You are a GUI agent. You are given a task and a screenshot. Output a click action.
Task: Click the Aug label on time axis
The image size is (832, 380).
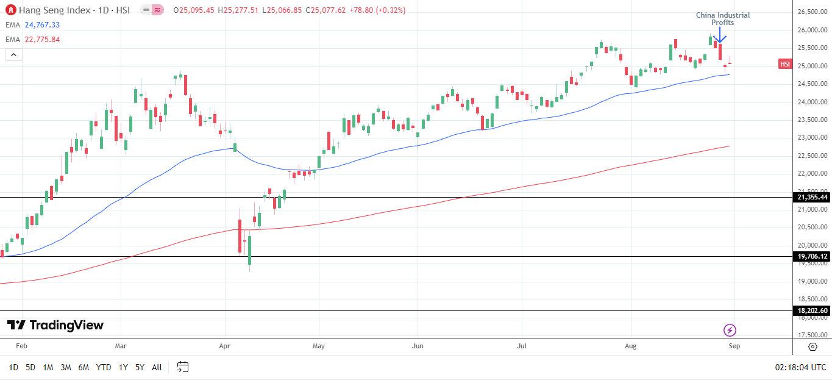point(631,346)
